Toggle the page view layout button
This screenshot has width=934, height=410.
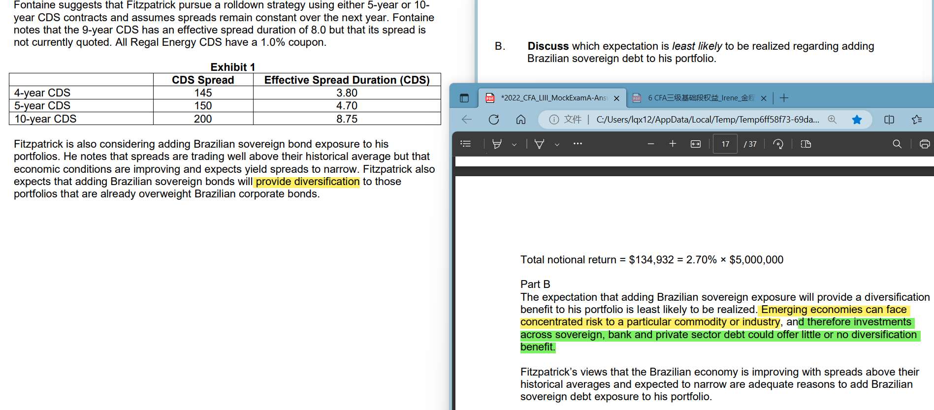point(805,144)
